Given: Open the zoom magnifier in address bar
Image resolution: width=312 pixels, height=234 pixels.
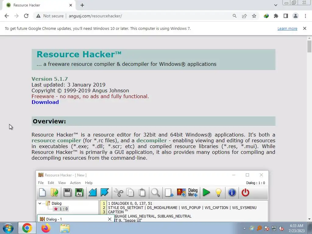Looking at the screenshot, I should [x=235, y=16].
